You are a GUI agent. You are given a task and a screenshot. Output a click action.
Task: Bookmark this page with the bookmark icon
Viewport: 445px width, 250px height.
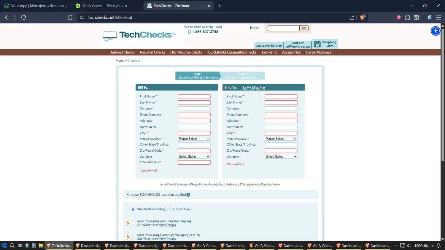click(70, 17)
